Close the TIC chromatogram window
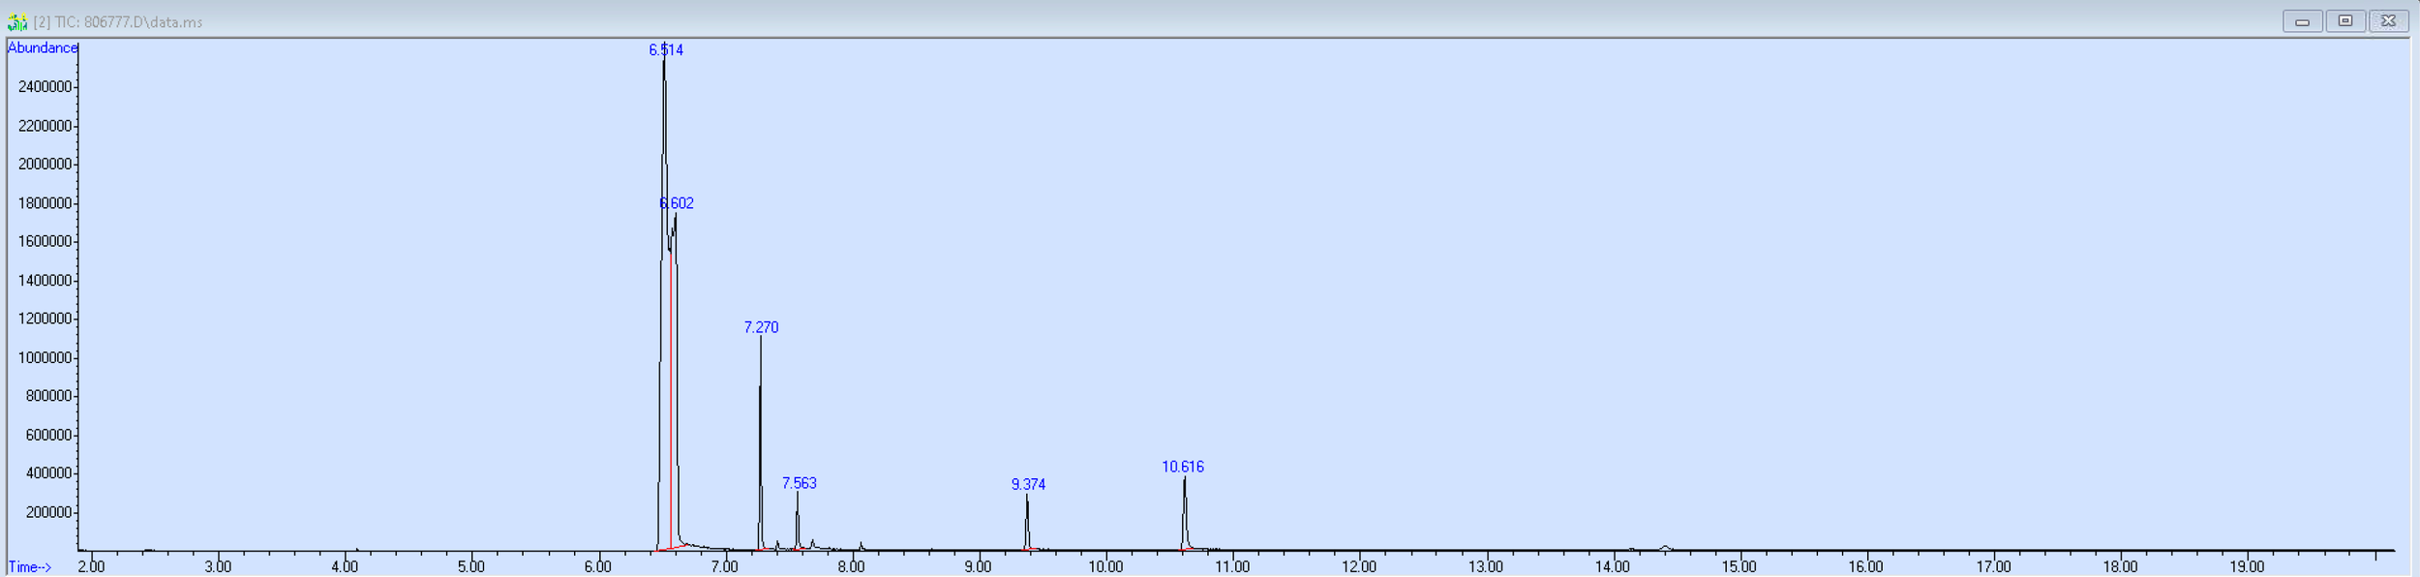This screenshot has width=2420, height=577. point(2388,21)
